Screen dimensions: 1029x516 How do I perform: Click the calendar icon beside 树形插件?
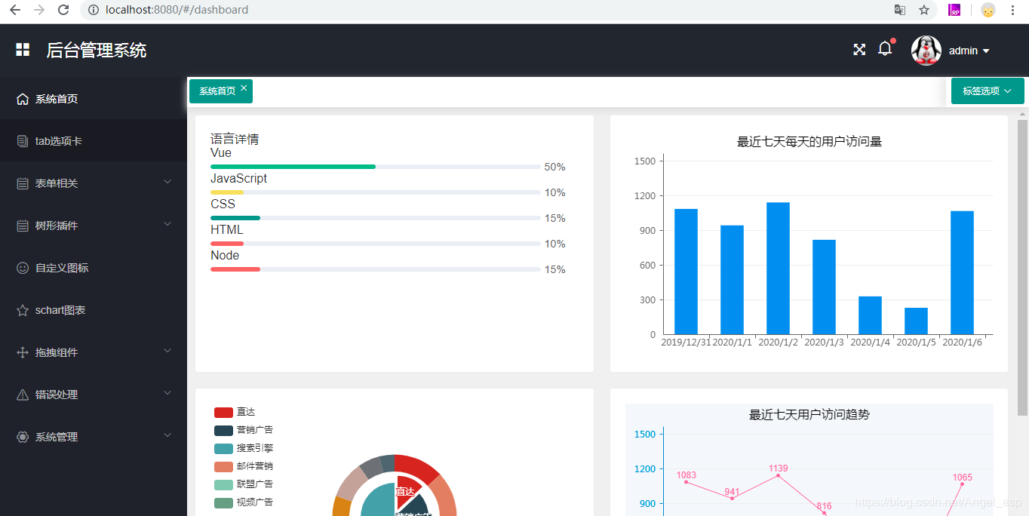23,226
